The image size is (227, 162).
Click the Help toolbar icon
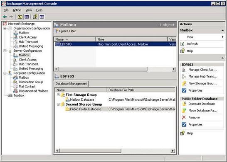click(35, 17)
